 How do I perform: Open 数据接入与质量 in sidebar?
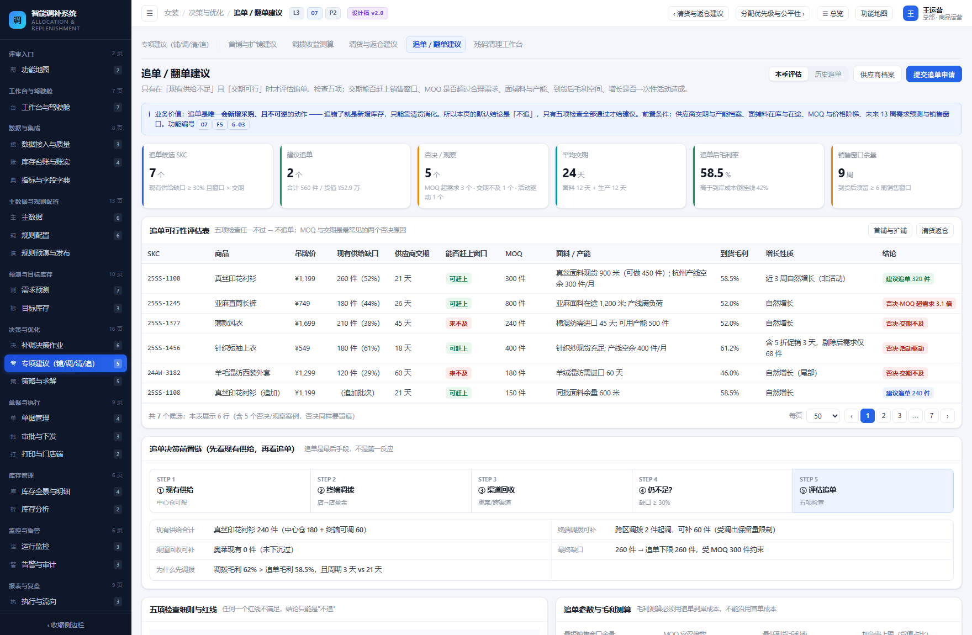click(x=66, y=145)
